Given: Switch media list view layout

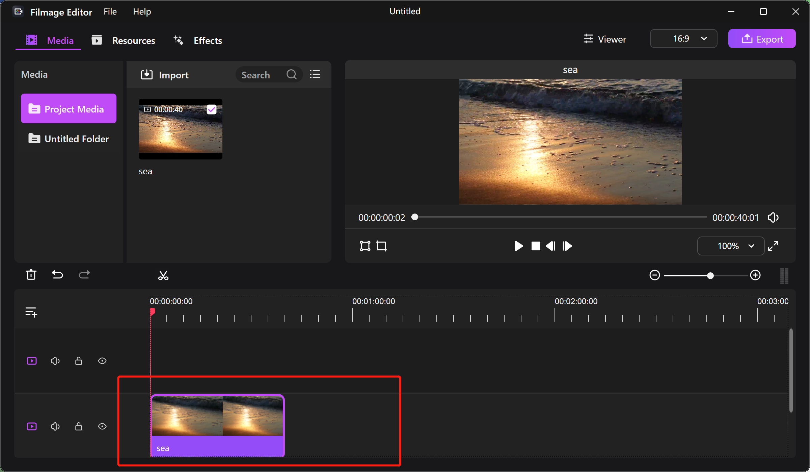Looking at the screenshot, I should [315, 74].
